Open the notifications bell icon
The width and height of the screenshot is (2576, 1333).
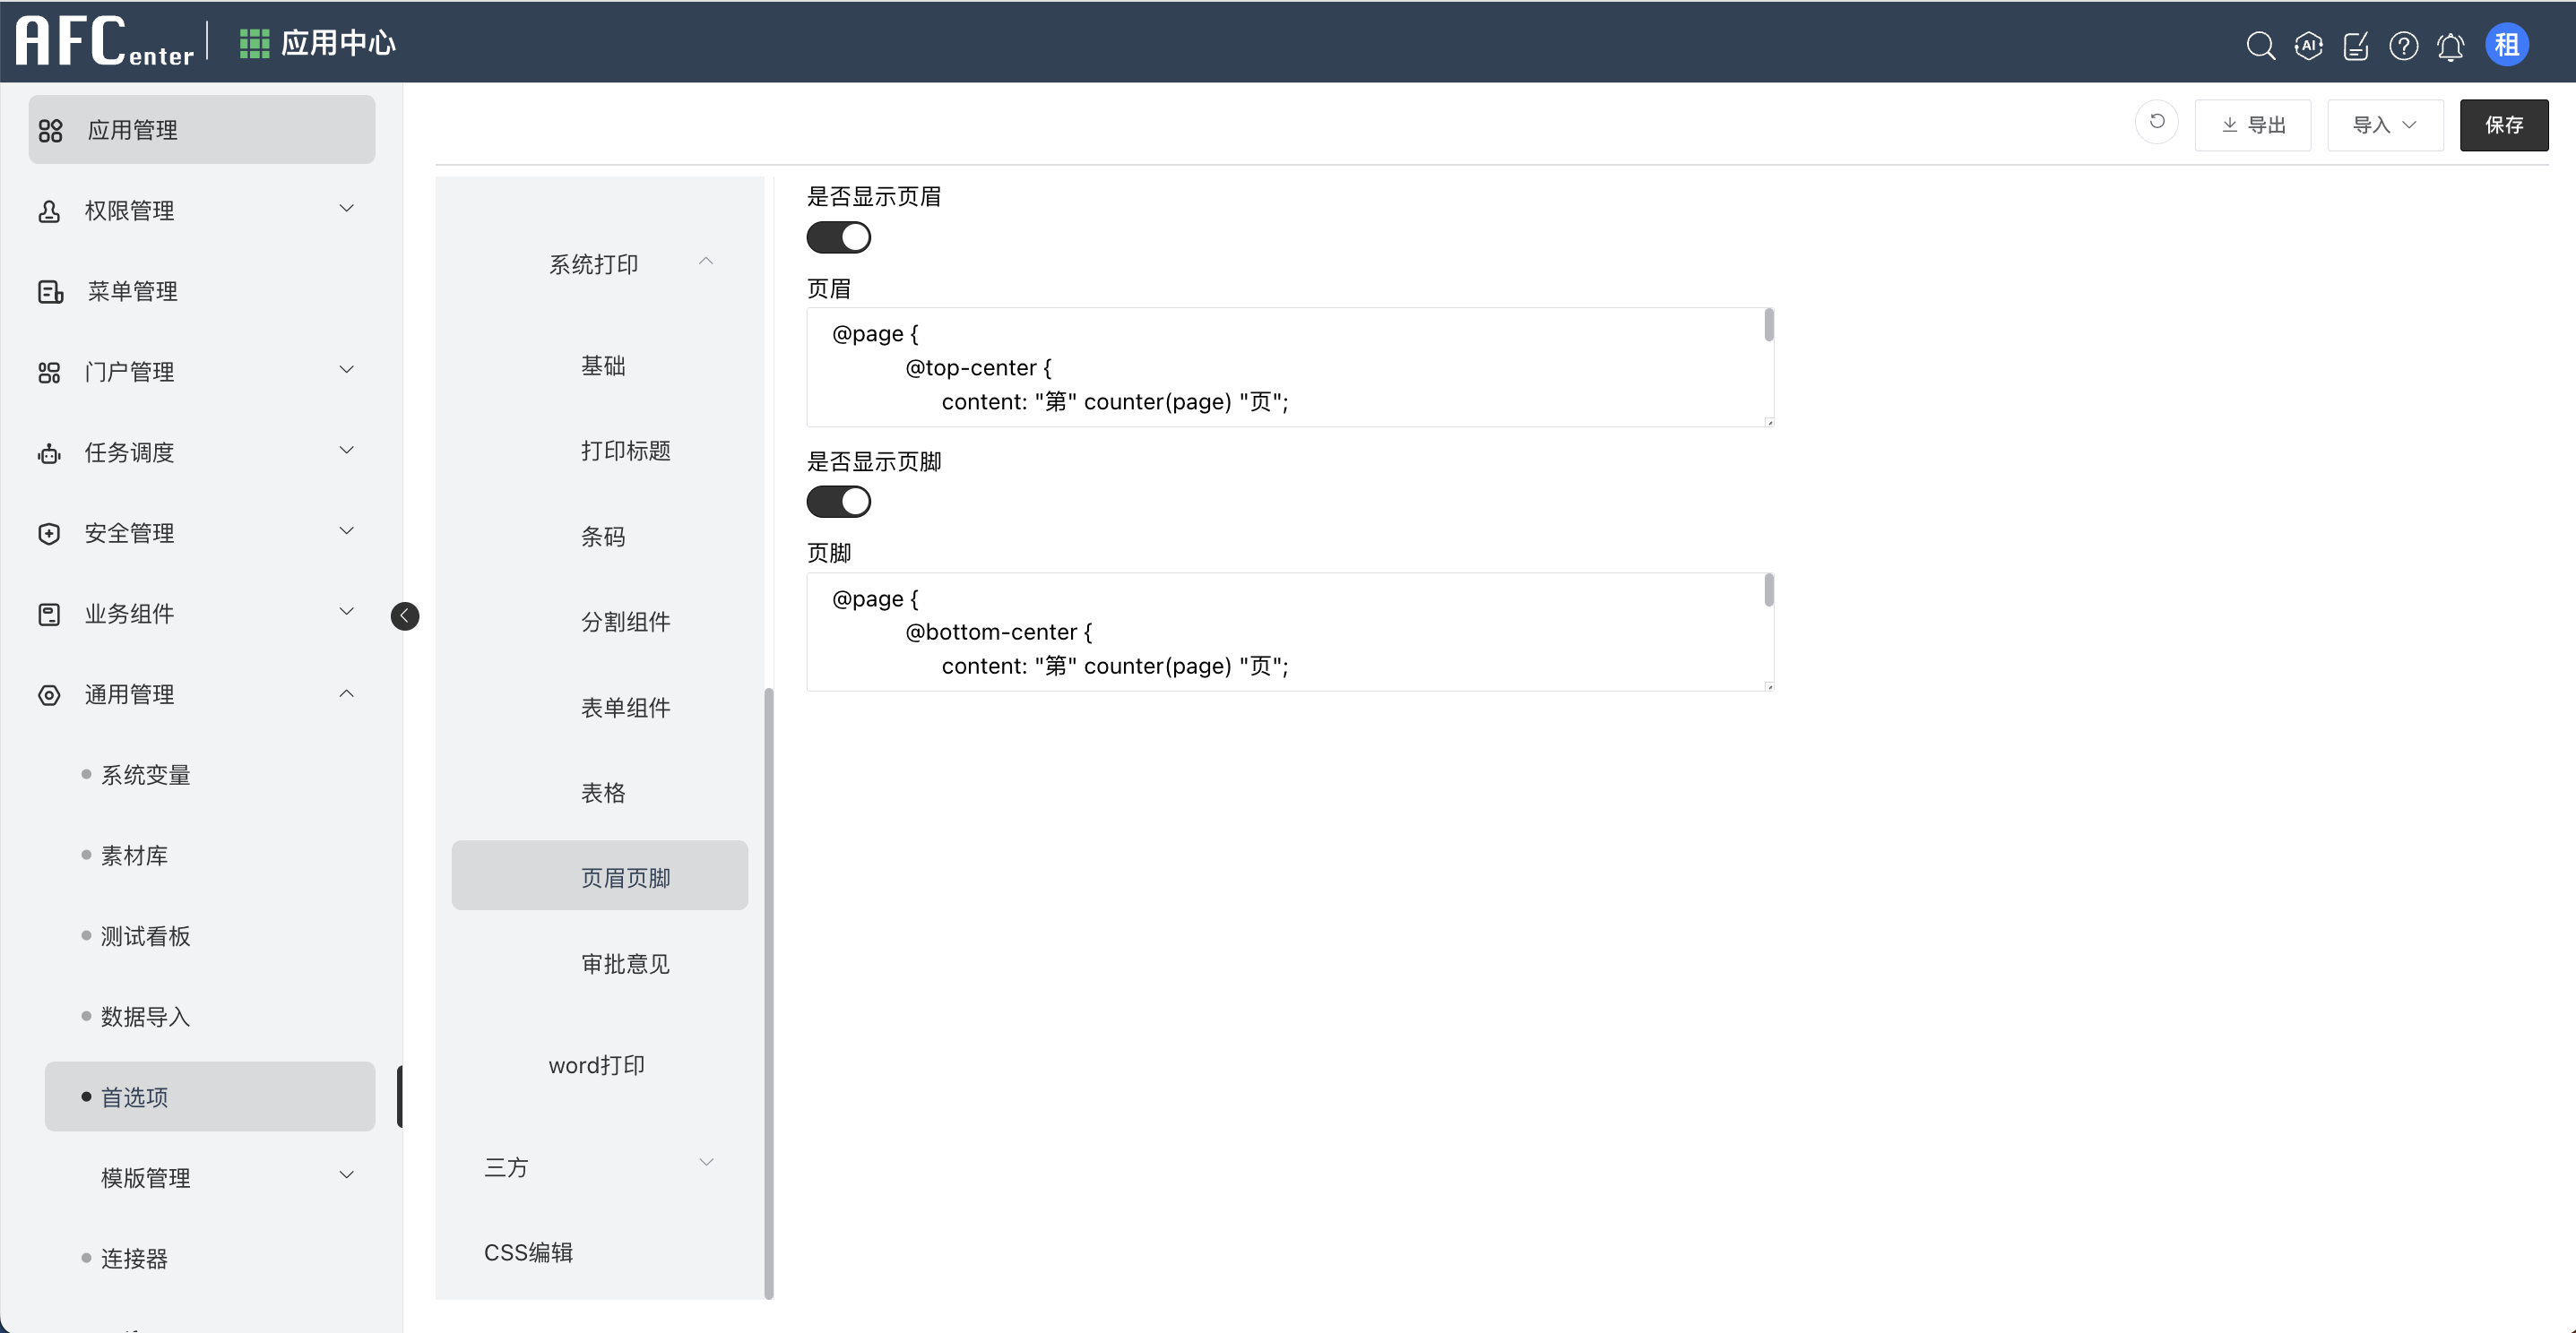(x=2450, y=46)
